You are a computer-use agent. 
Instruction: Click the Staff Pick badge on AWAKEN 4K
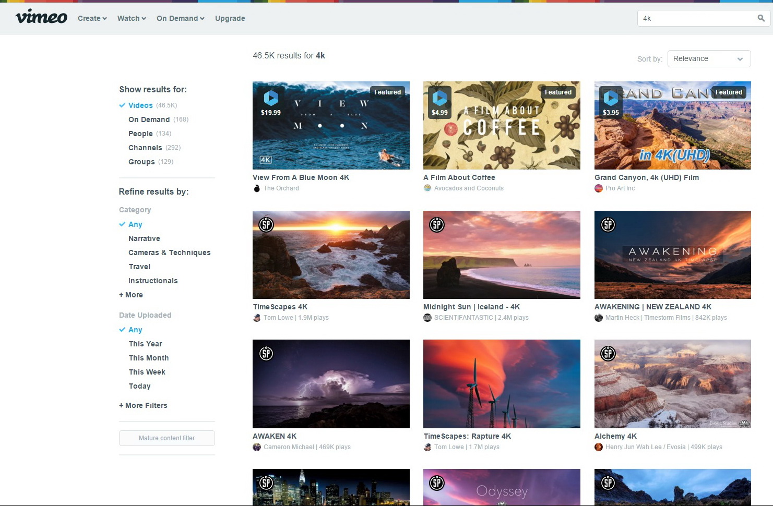tap(266, 354)
